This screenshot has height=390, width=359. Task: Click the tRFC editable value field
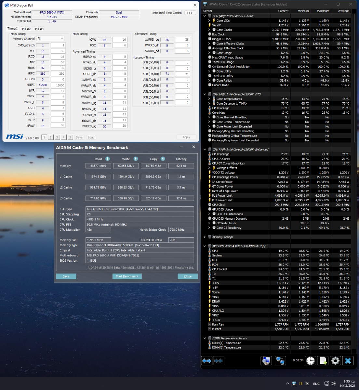[58, 74]
